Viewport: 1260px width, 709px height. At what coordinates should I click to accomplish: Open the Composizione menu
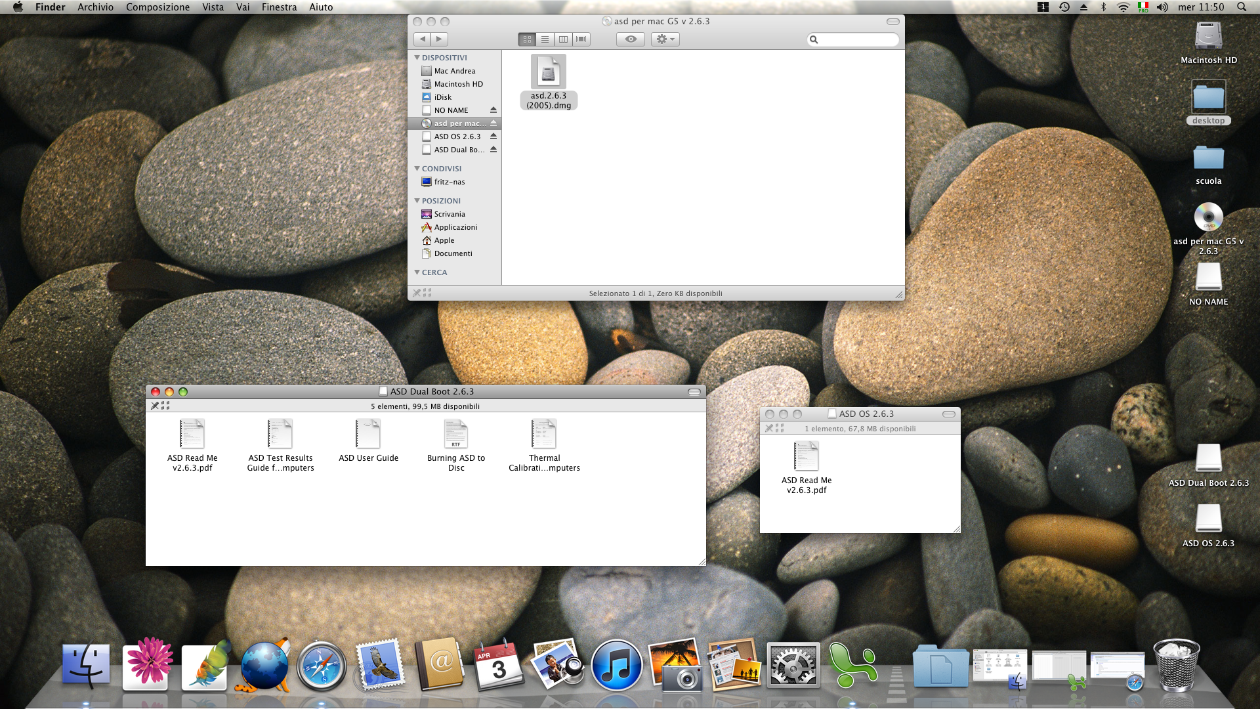[x=157, y=7]
